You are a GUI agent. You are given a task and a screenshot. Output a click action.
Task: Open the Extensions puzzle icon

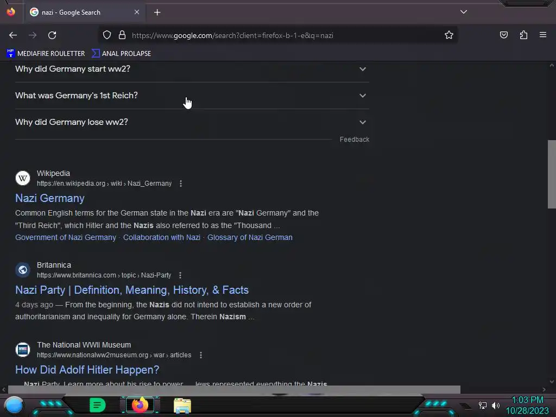pyautogui.click(x=523, y=35)
